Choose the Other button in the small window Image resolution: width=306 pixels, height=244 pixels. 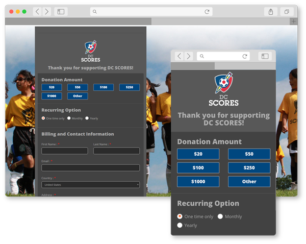[249, 182]
